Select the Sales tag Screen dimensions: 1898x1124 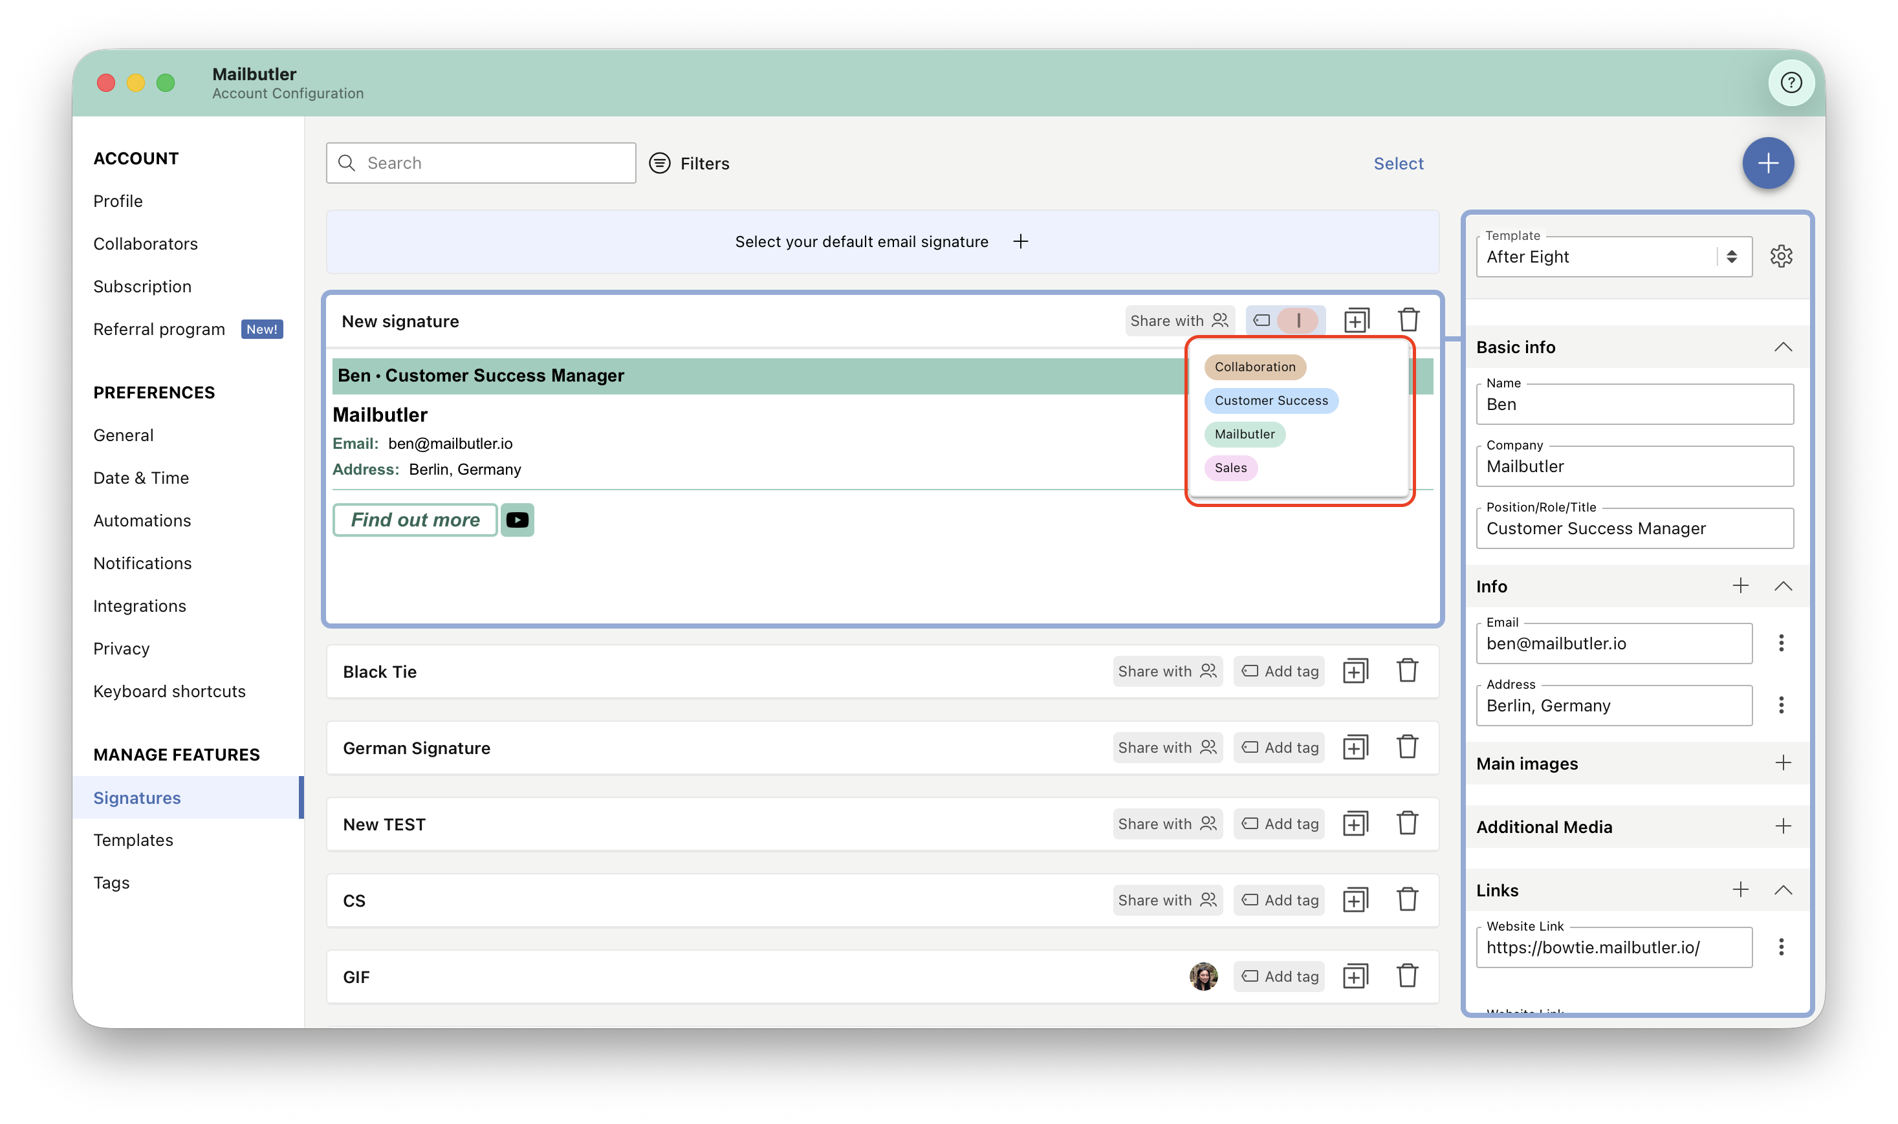pyautogui.click(x=1230, y=468)
